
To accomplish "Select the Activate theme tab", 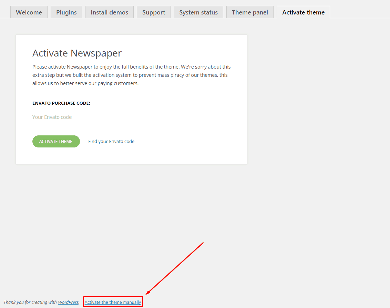I will point(304,12).
